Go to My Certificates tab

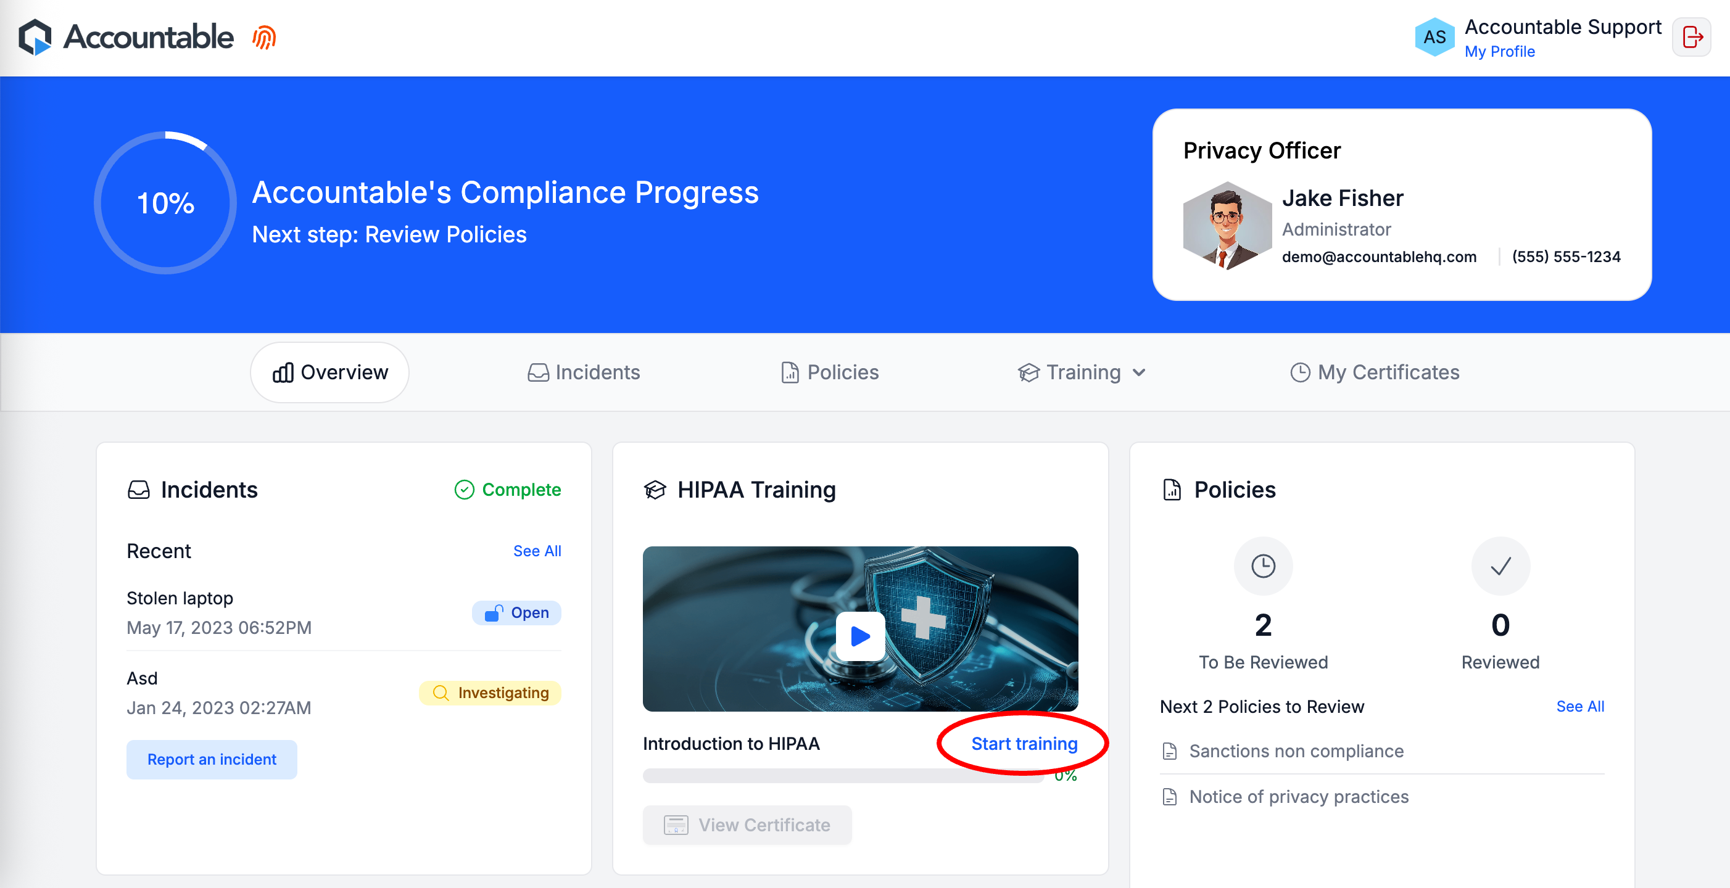[x=1375, y=372]
